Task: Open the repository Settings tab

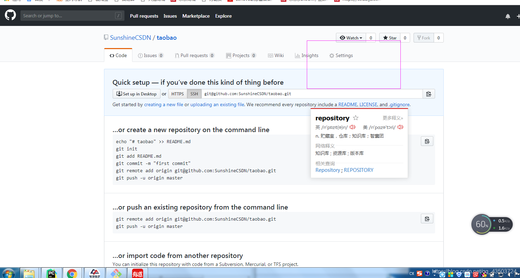Action: (x=341, y=55)
